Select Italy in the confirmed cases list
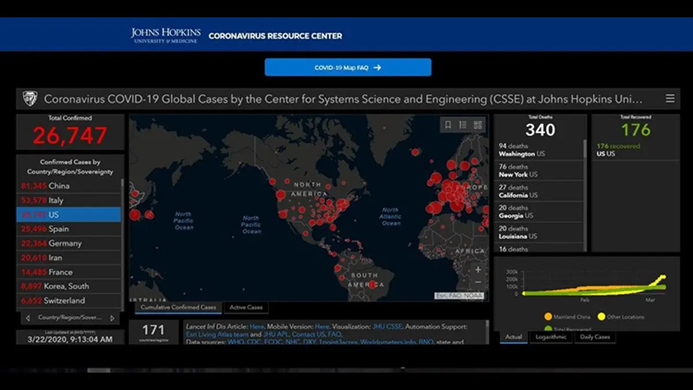 point(49,200)
